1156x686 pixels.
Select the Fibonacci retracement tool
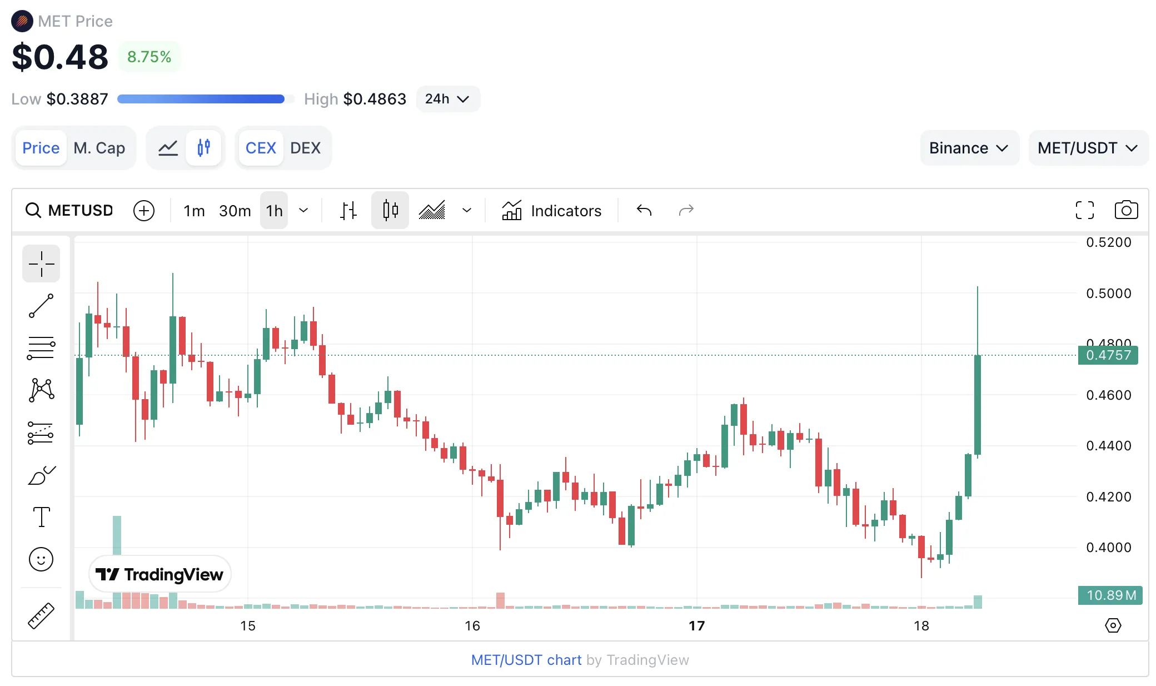coord(41,348)
